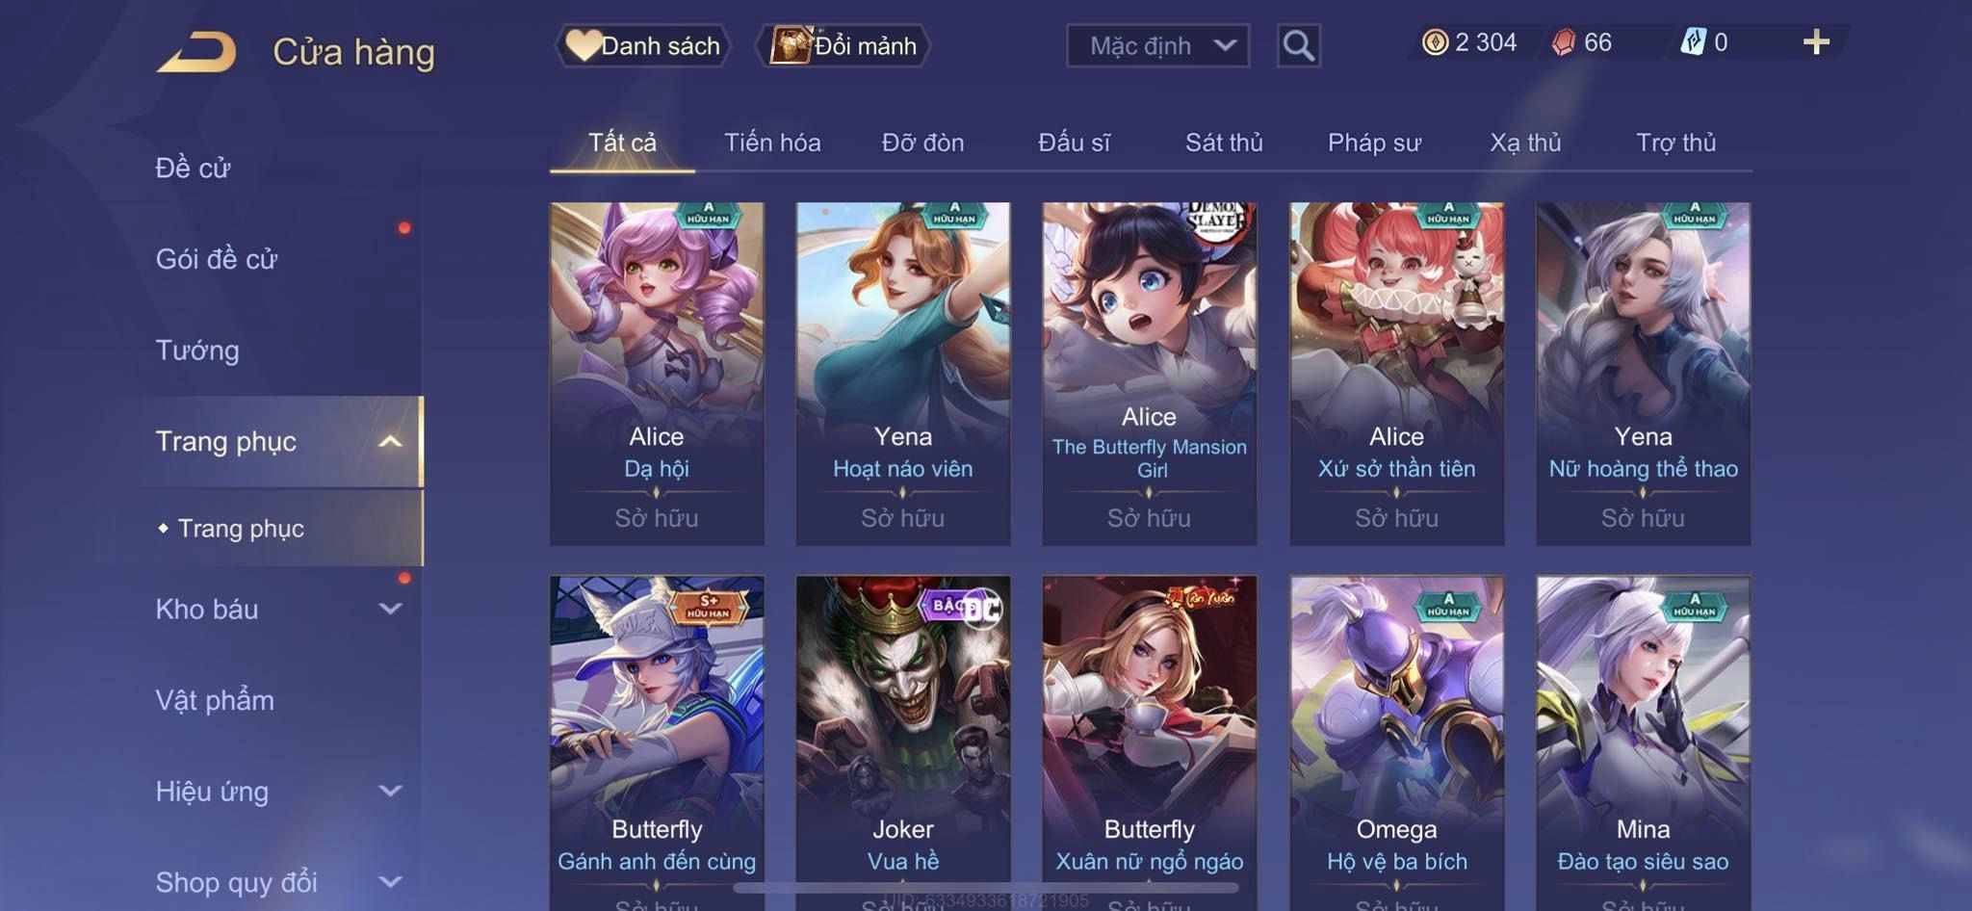Tap the back arrow beside Cửa hàng
This screenshot has height=911, width=1972.
(x=197, y=52)
